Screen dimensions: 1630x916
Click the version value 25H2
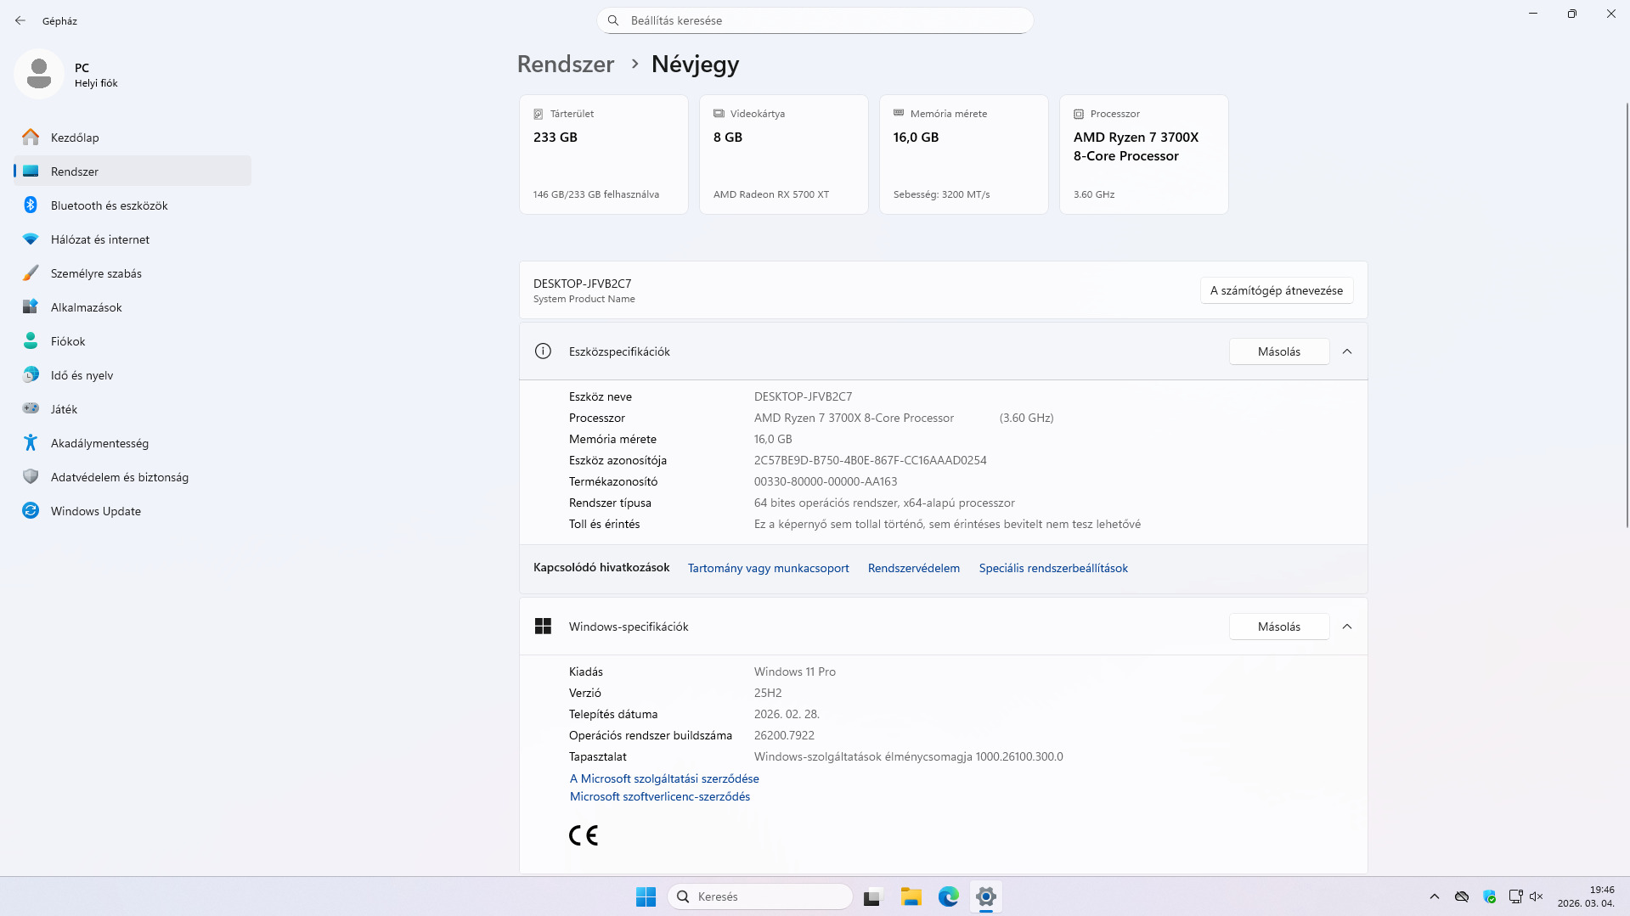click(768, 693)
